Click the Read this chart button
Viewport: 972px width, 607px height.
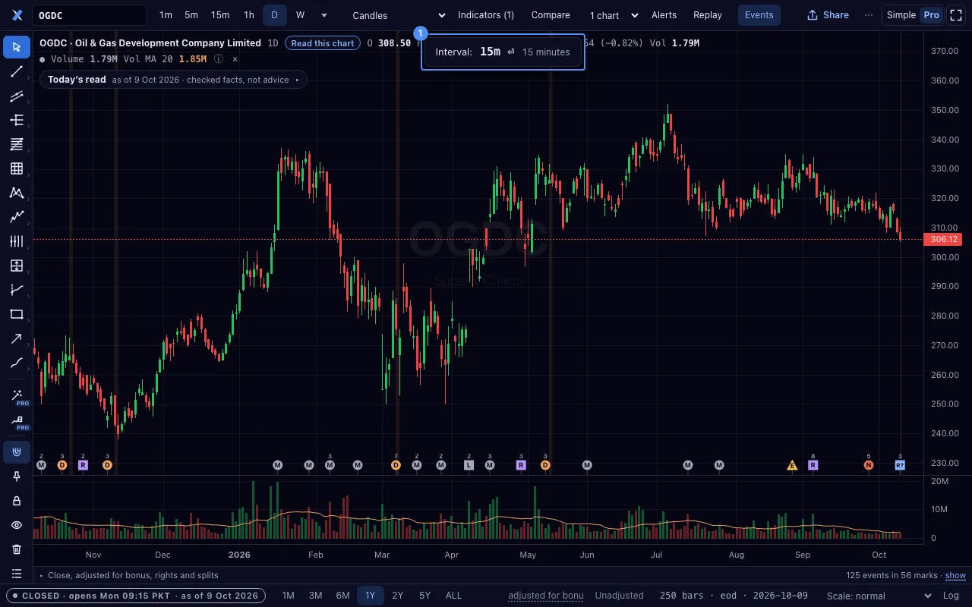(323, 43)
